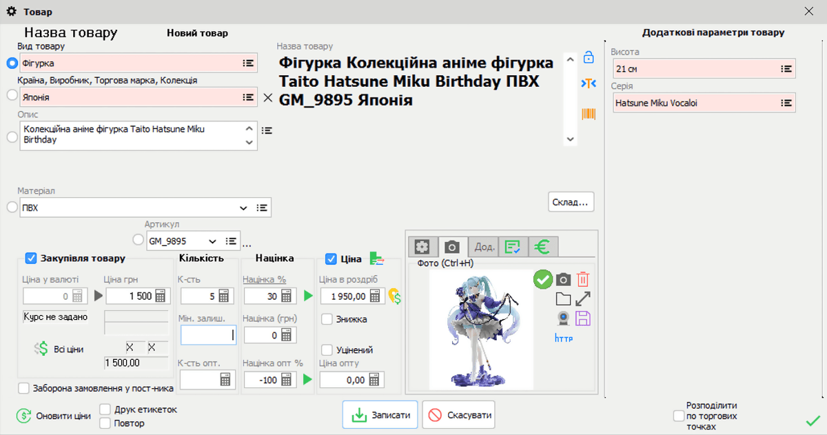
Task: Click the blue padlock icon
Action: [589, 57]
